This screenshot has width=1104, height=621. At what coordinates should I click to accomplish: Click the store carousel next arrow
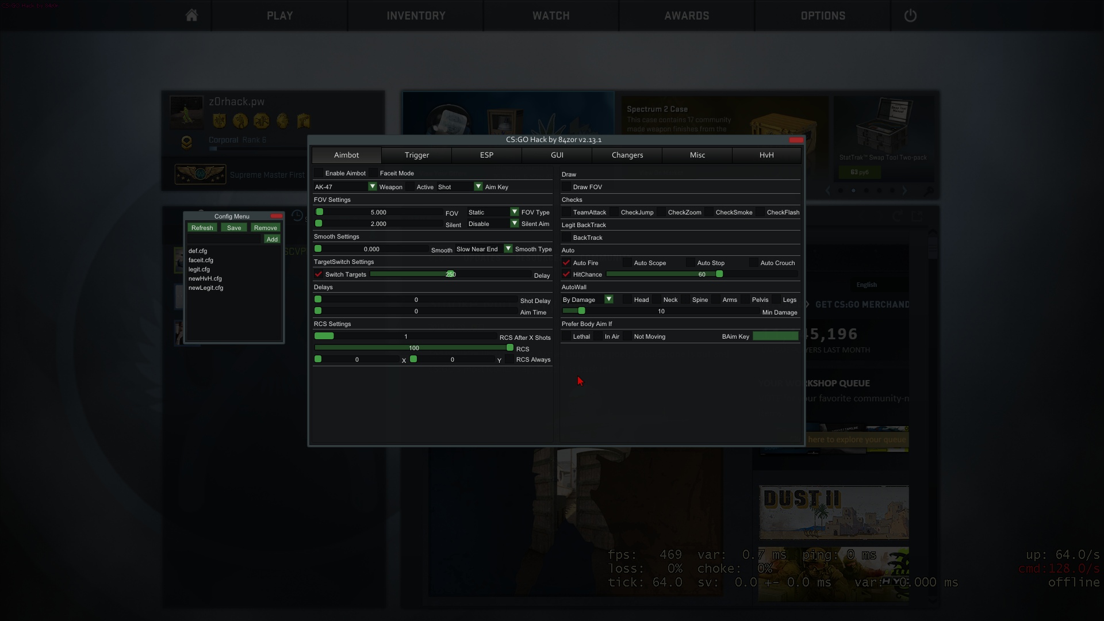pyautogui.click(x=904, y=190)
